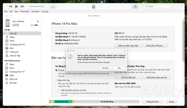Go forward with the right navigation arrow
The height and width of the screenshot is (108, 187).
tap(11, 16)
